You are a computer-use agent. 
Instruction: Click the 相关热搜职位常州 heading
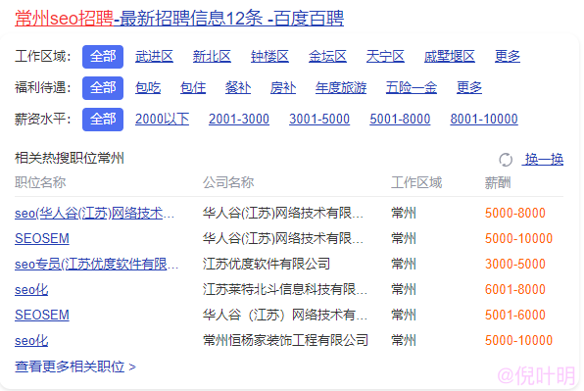pyautogui.click(x=70, y=158)
